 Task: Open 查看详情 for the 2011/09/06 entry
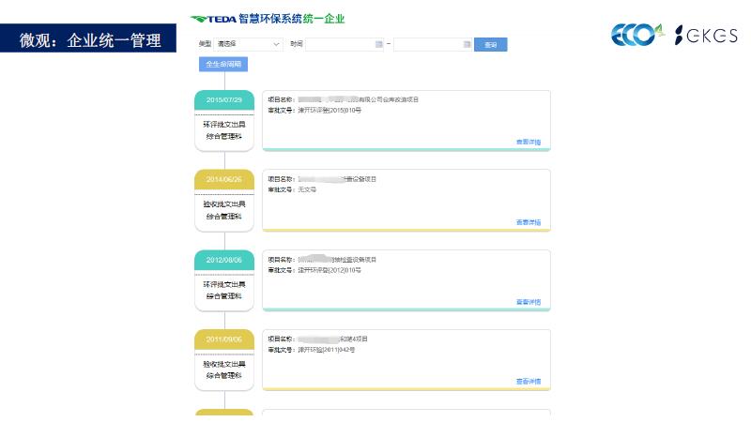coord(528,382)
